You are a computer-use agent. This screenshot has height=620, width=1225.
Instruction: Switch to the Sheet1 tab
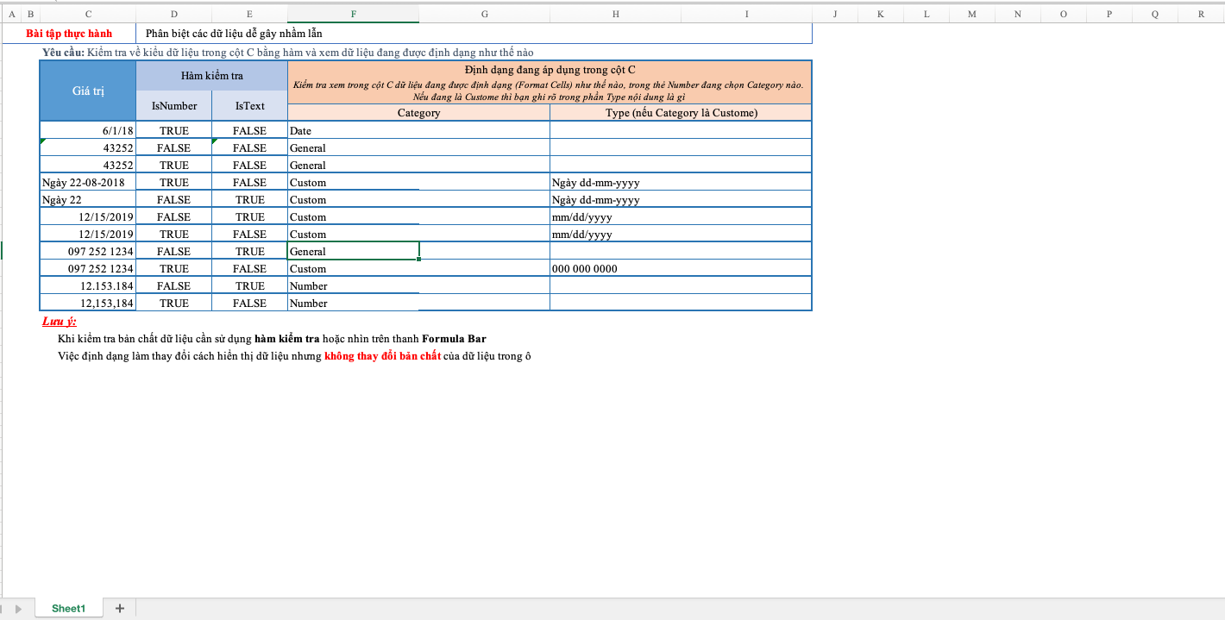[x=69, y=608]
